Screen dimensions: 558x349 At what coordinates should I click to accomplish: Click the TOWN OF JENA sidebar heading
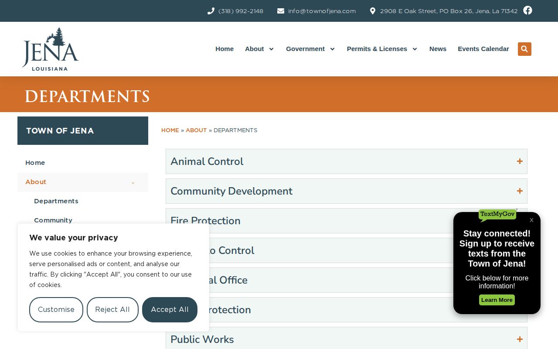coord(60,131)
